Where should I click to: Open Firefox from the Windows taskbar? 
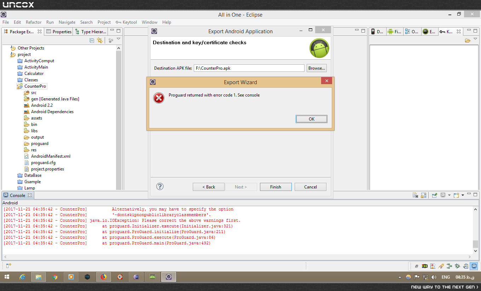coord(104,277)
